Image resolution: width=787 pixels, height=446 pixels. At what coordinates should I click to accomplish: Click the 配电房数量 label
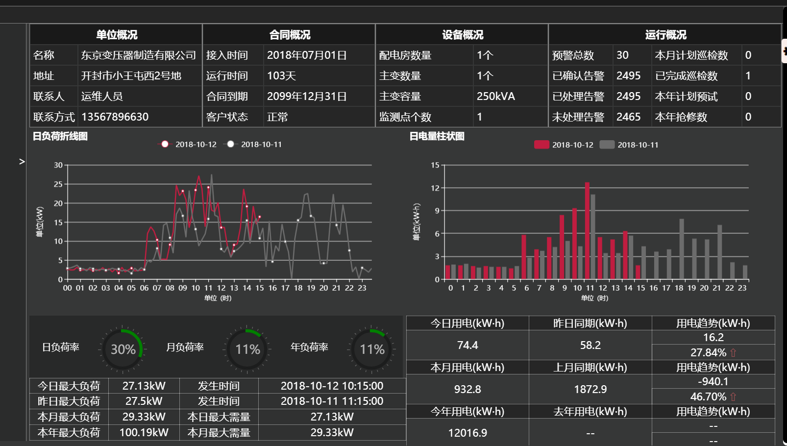(405, 55)
